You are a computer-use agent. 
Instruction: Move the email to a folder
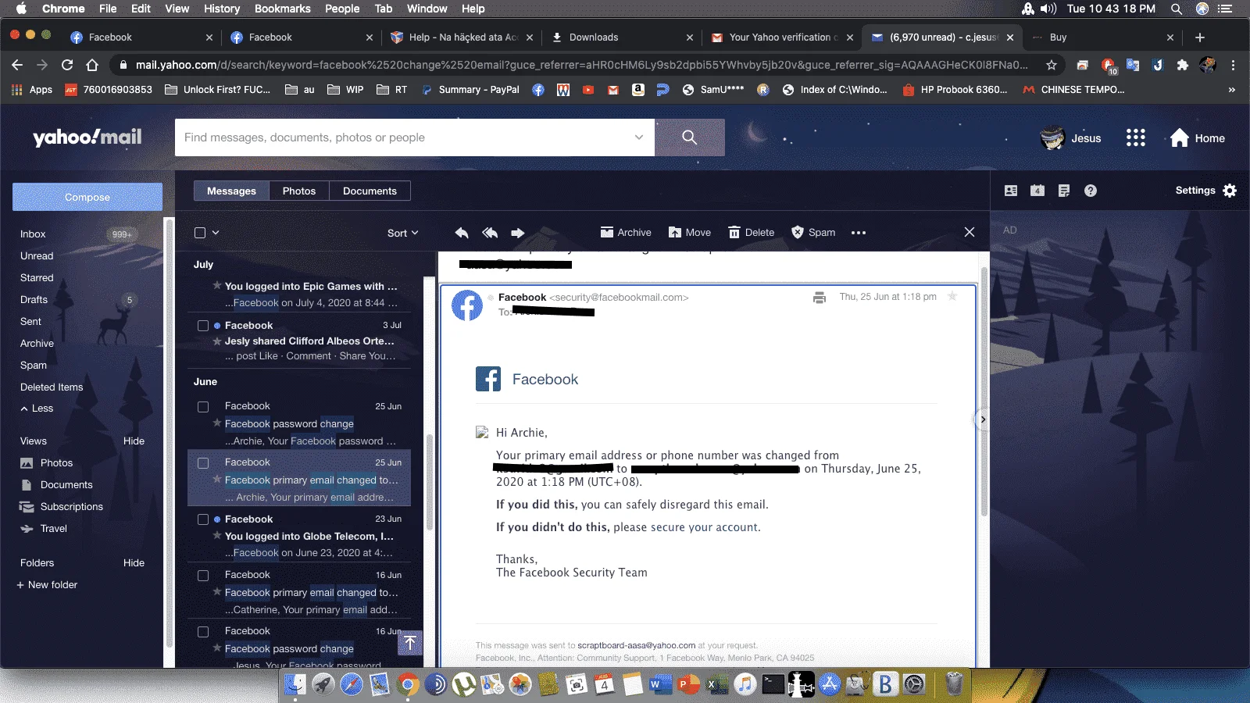690,233
